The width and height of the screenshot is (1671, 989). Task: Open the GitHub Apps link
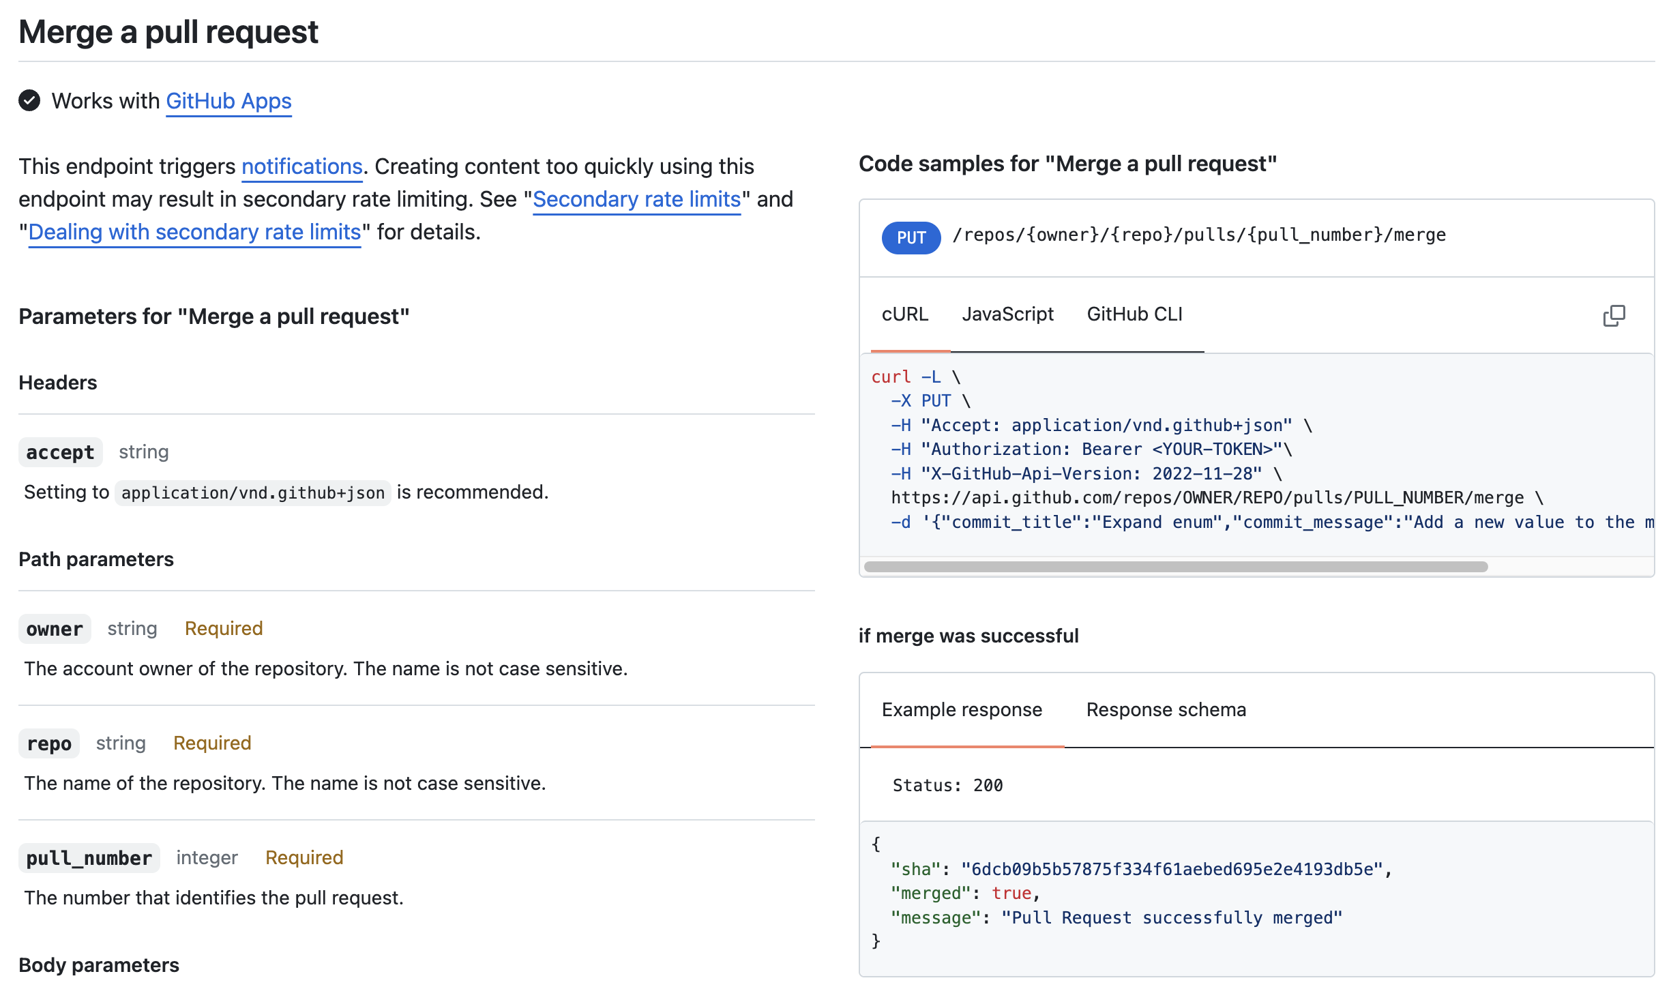pyautogui.click(x=228, y=101)
